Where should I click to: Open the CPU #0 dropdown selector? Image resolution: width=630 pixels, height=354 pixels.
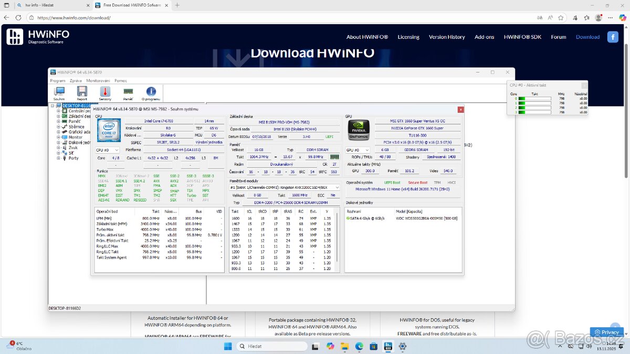(109, 149)
